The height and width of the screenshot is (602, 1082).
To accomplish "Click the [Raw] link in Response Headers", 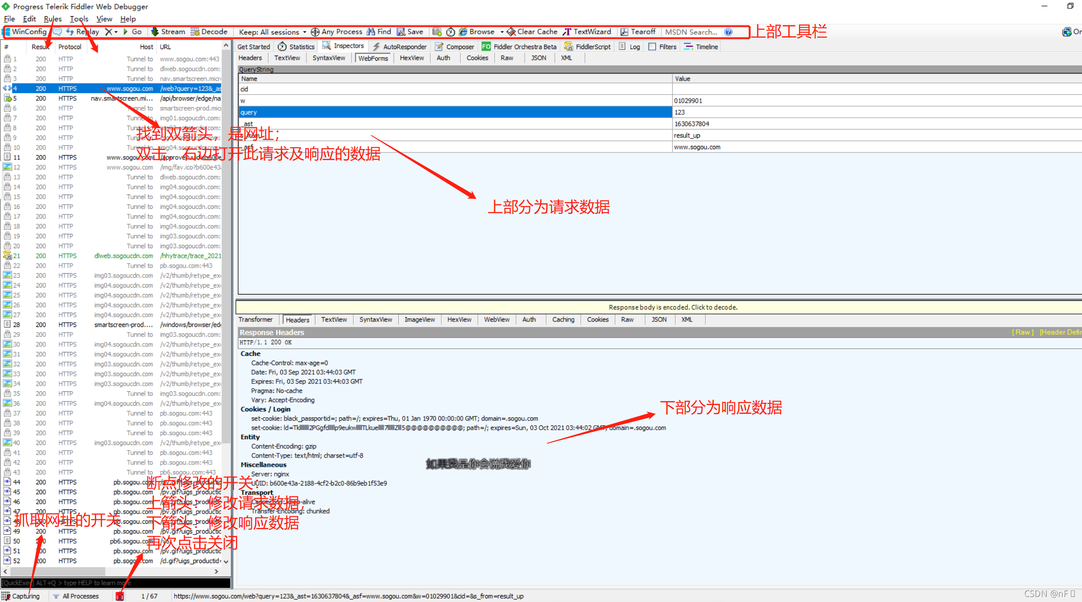I will tap(1023, 332).
